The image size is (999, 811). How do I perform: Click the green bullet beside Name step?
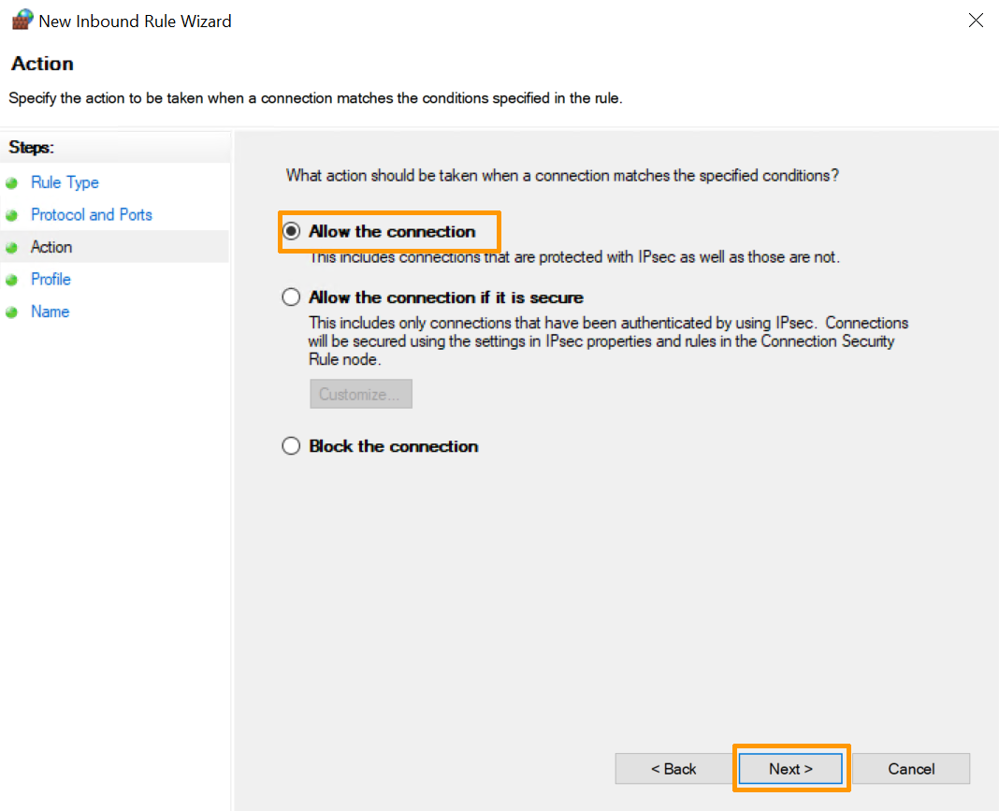(x=12, y=312)
